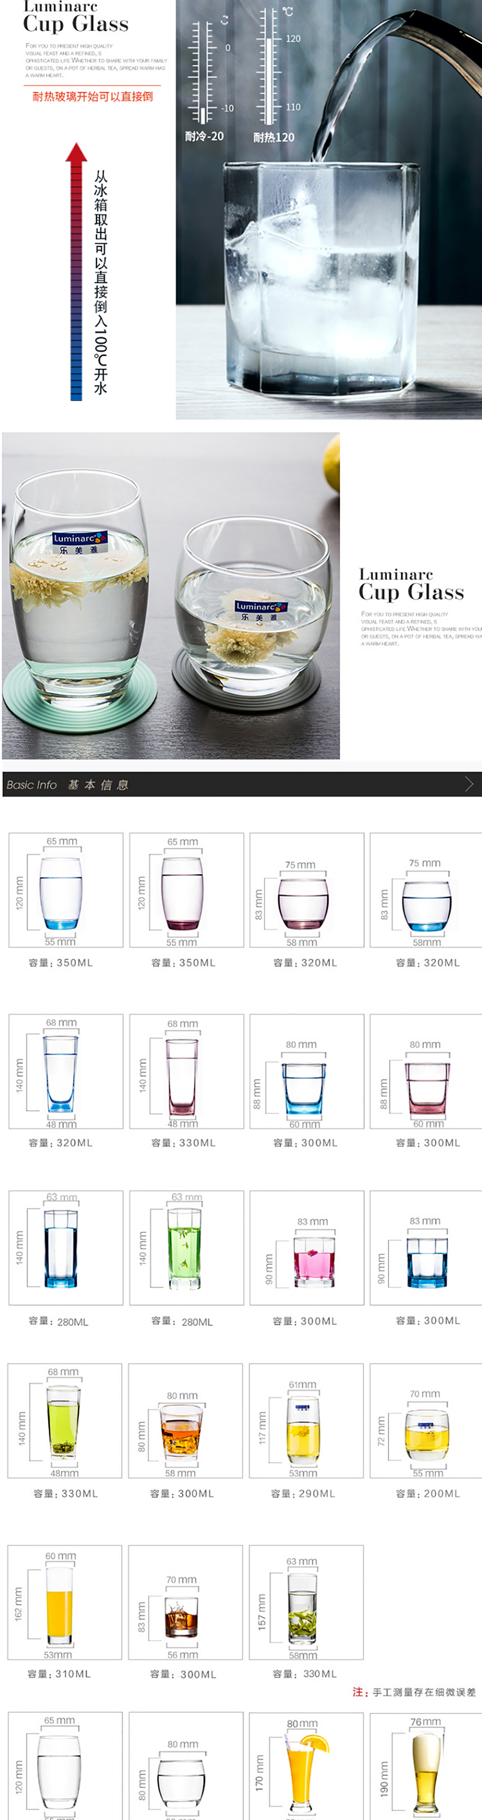Select the 157 mm green tea 330ML glass
This screenshot has width=482, height=1820.
coord(307,1602)
